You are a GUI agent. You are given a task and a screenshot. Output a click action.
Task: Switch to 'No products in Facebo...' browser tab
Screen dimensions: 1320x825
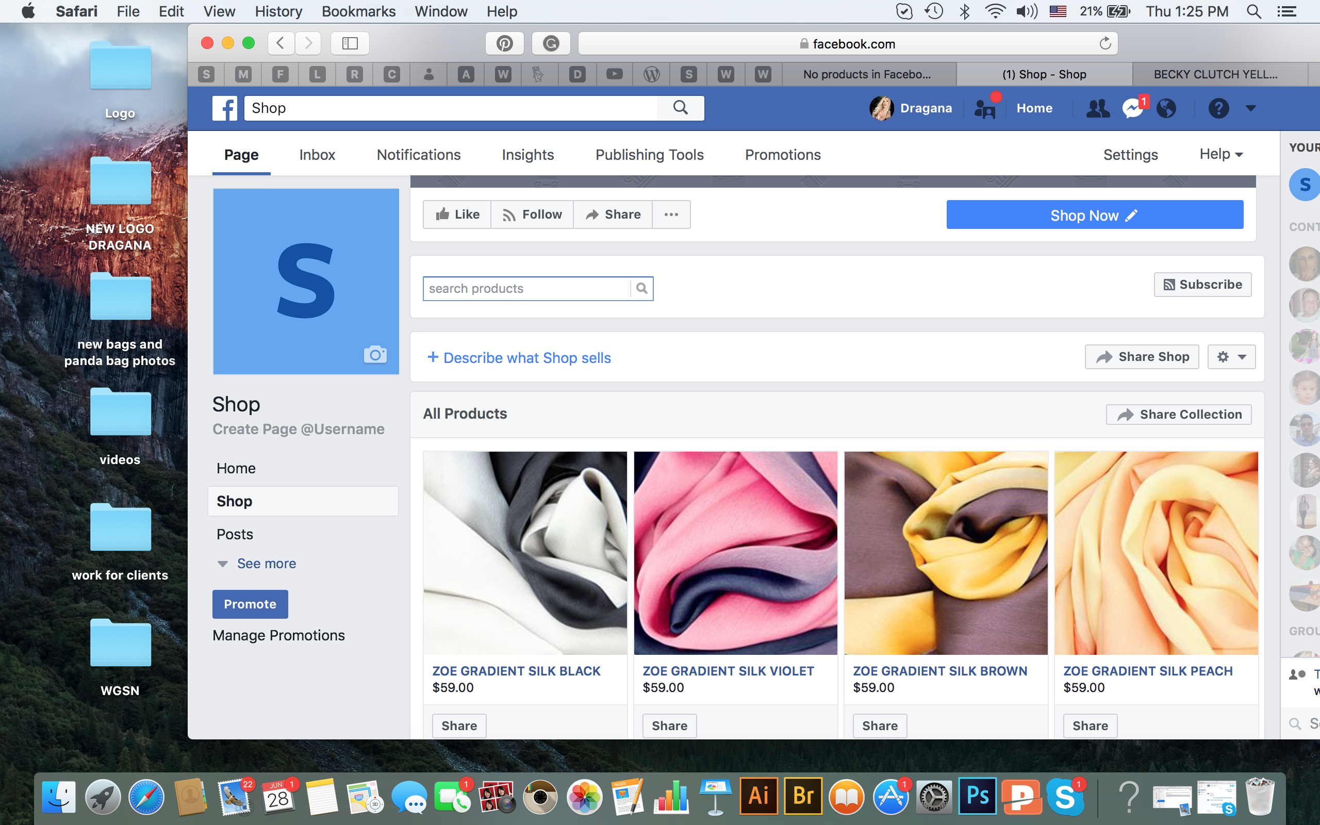click(867, 74)
